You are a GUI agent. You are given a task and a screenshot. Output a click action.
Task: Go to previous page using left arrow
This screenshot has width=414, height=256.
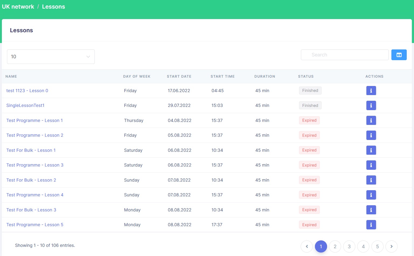[x=307, y=247]
